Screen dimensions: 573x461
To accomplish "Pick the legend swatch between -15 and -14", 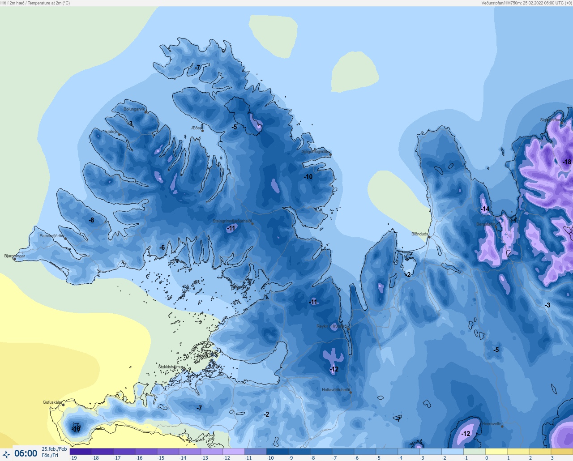I will 168,452.
